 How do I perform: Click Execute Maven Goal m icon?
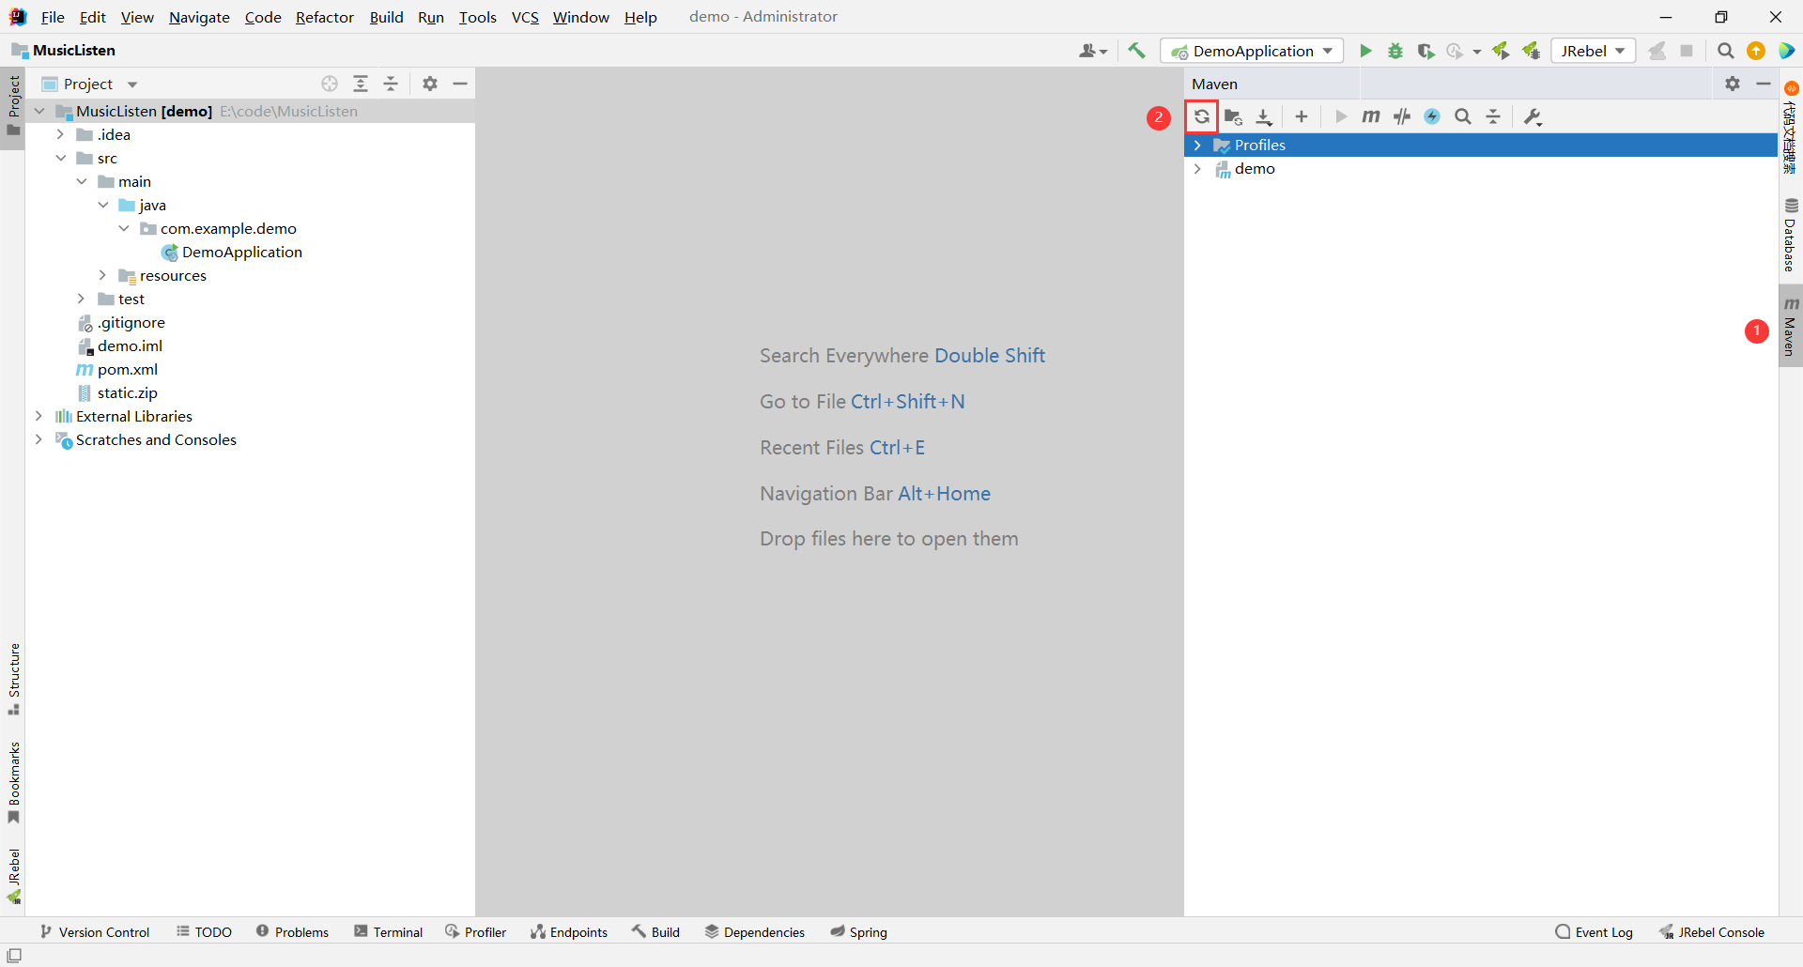(1371, 116)
